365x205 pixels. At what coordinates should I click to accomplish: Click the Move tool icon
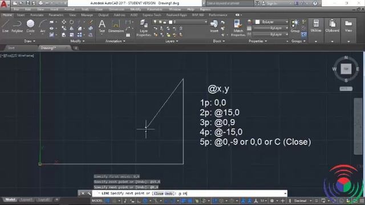tap(64, 22)
